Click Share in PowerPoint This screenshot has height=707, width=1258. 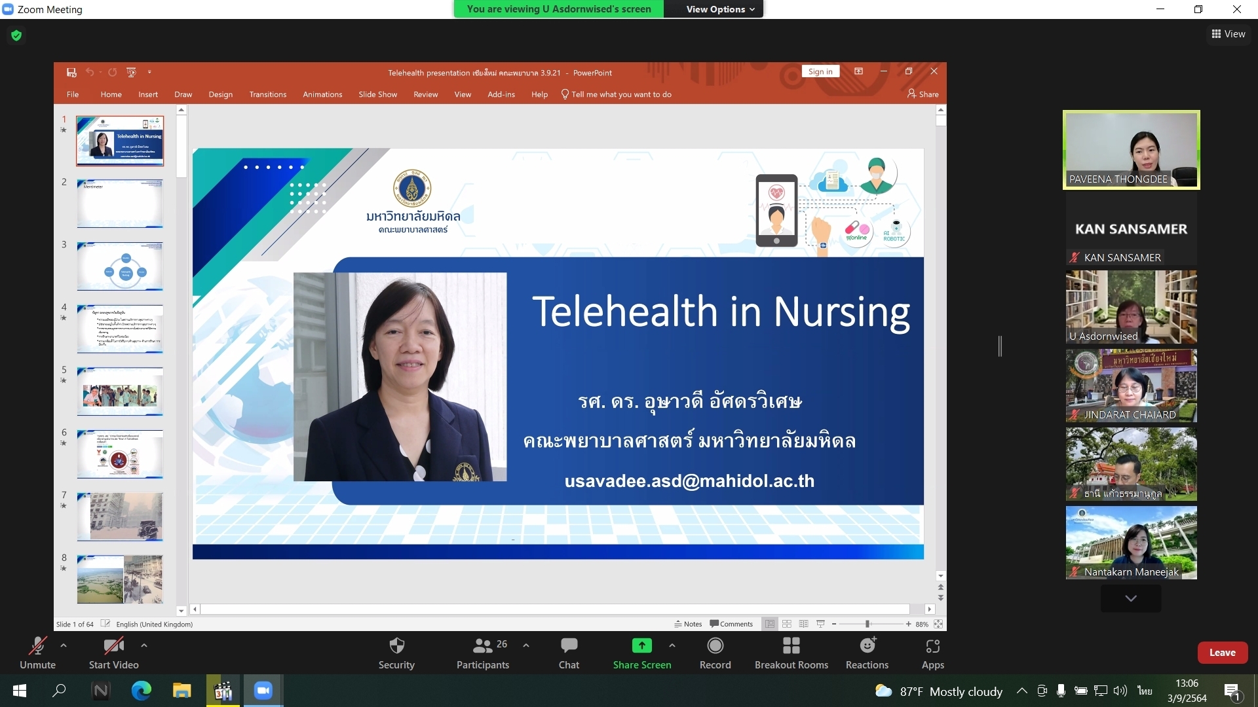923,94
